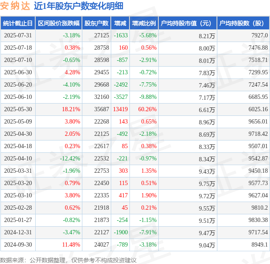
Task: Click average shares value 9718.42
Action: (x=258, y=134)
